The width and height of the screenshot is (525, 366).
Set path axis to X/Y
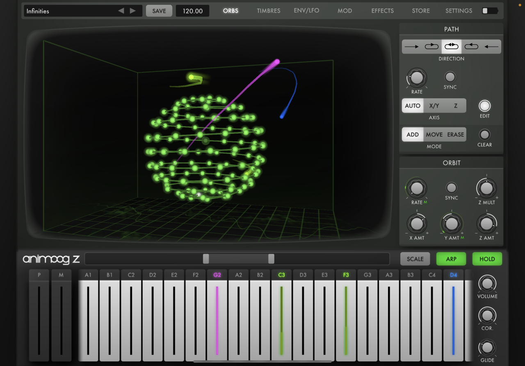tap(434, 106)
